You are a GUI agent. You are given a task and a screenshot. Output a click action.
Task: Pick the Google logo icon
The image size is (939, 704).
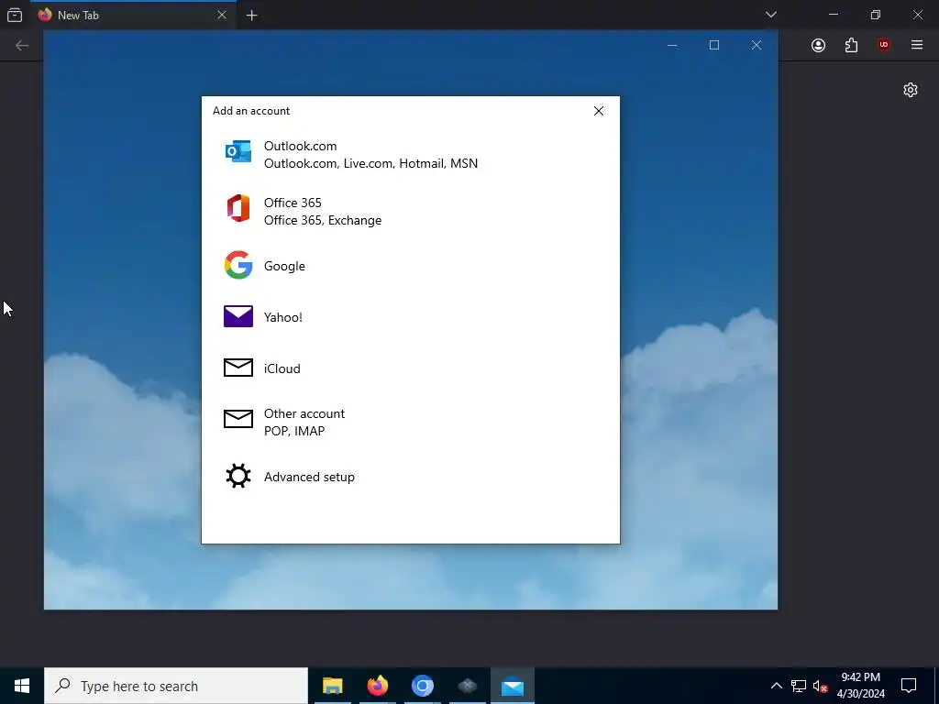click(238, 265)
